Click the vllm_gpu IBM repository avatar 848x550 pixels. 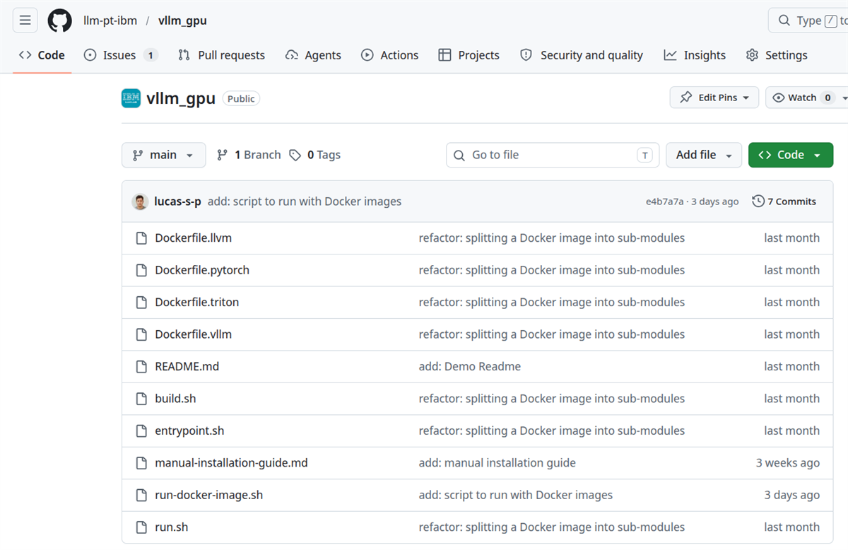click(131, 98)
